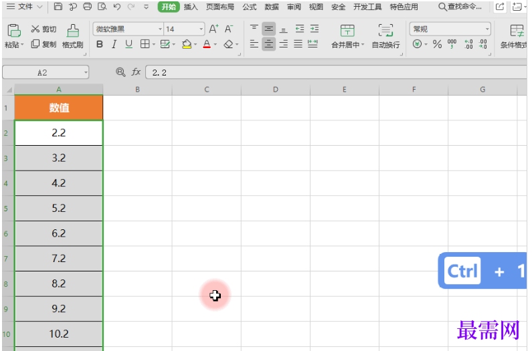The image size is (532, 351).
Task: Expand the 合并居中 dropdown arrow
Action: click(x=363, y=45)
